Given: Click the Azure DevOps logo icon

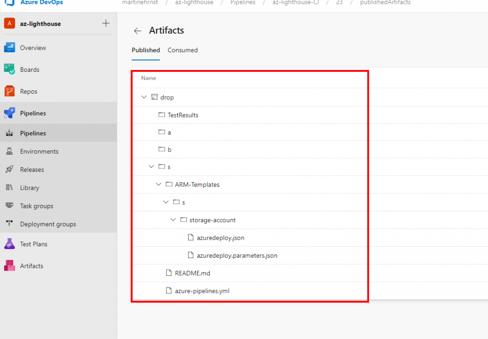Looking at the screenshot, I should click(x=10, y=2).
